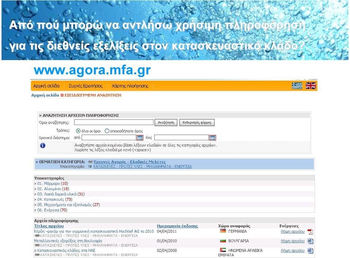Click the PDF icon for the Hochtief AG file

coord(310,232)
